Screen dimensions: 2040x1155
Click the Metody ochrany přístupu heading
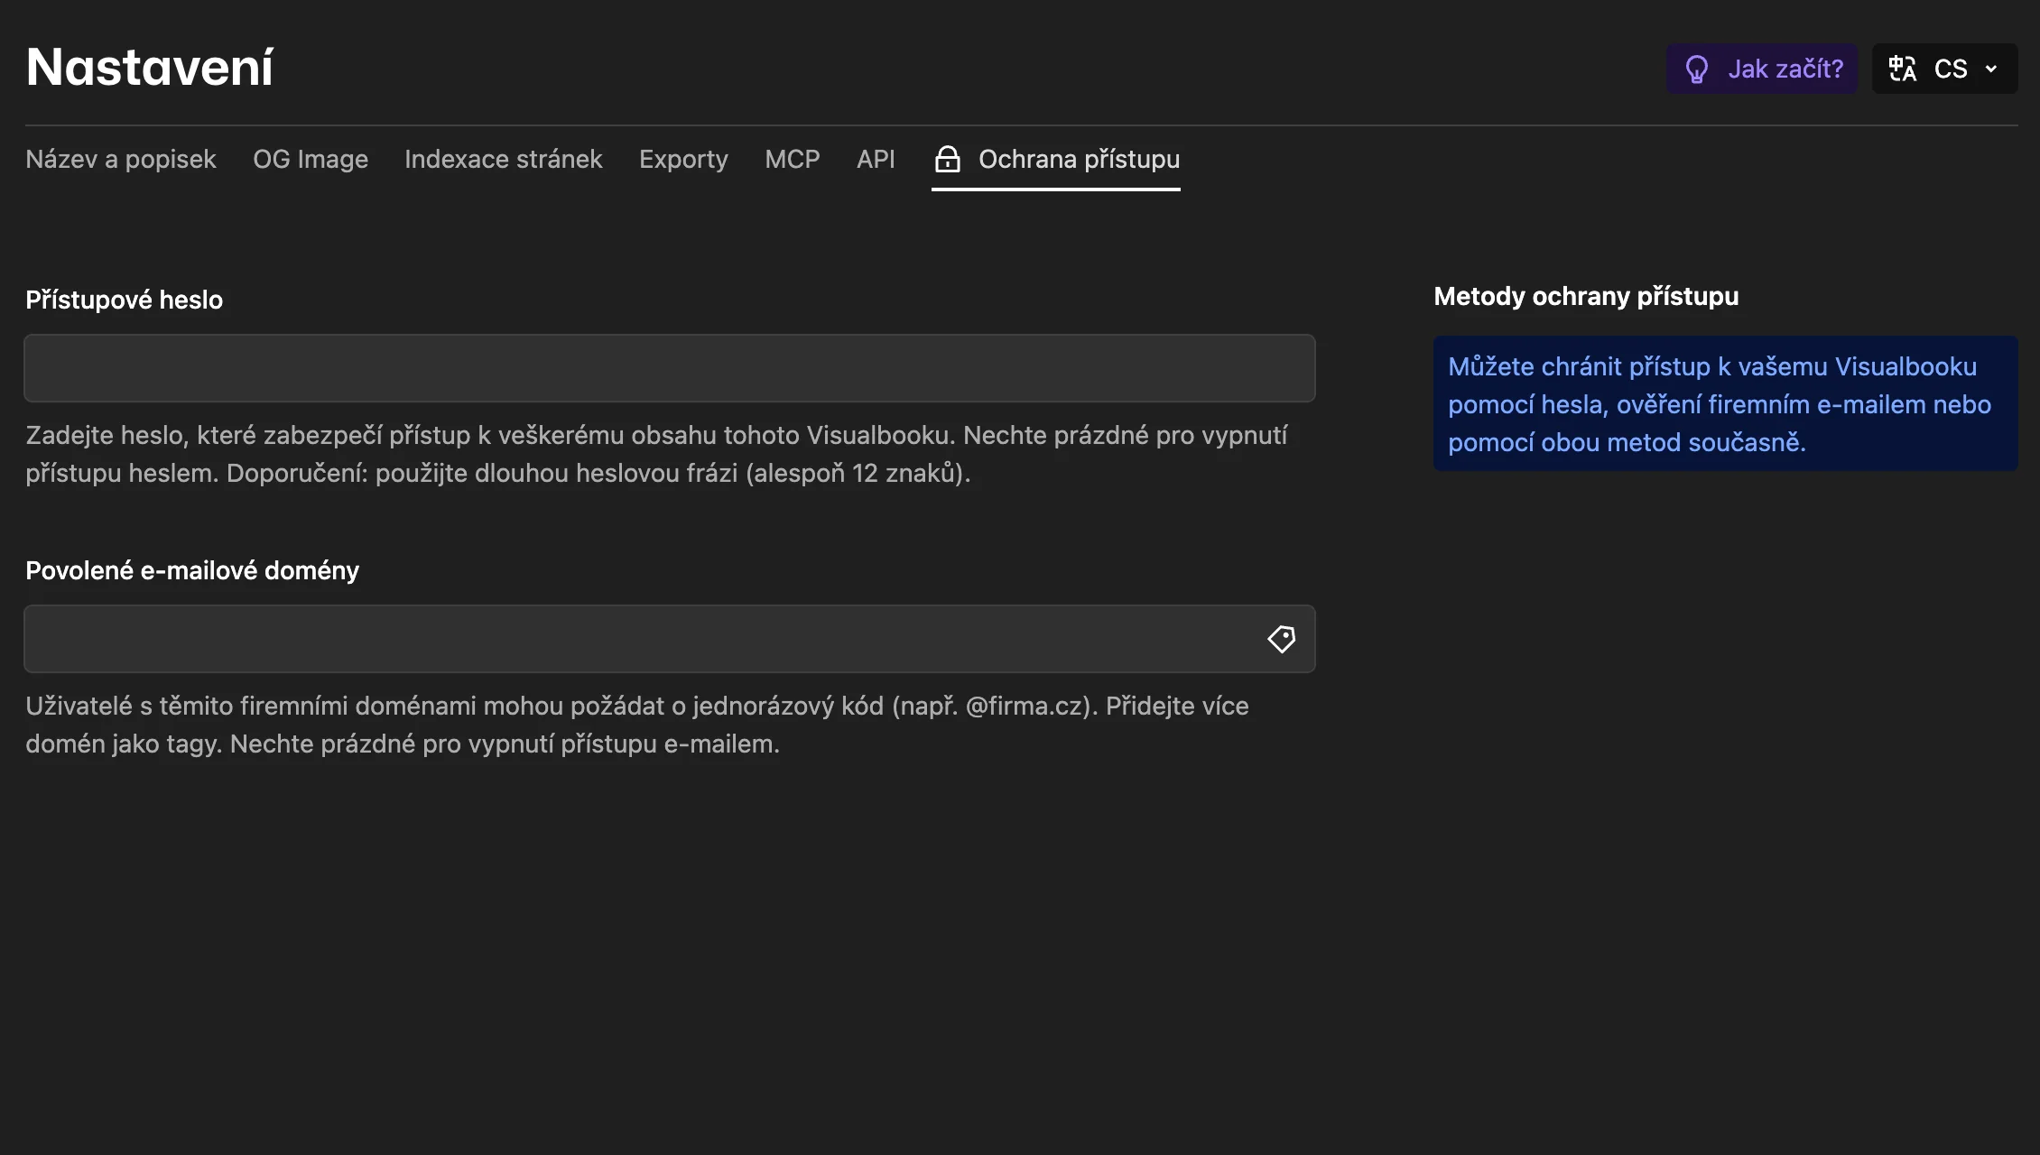1586,296
